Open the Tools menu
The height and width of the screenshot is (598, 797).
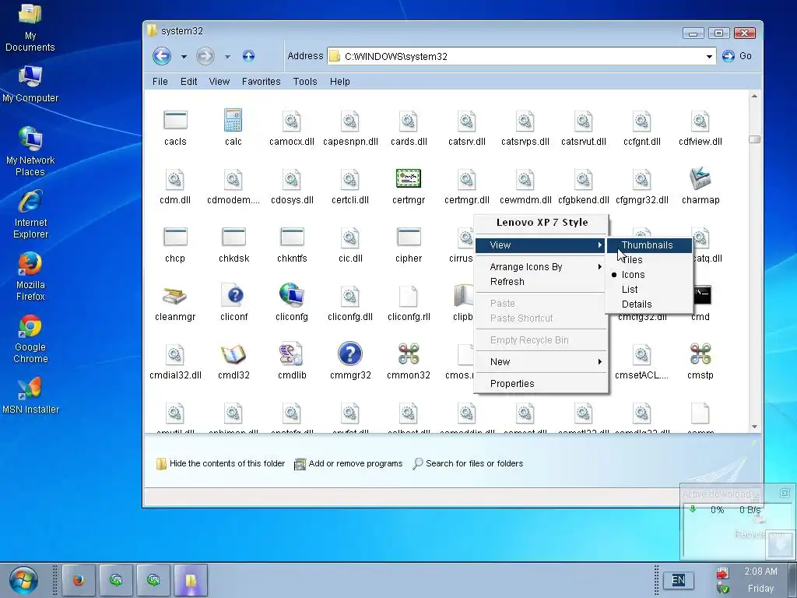305,81
